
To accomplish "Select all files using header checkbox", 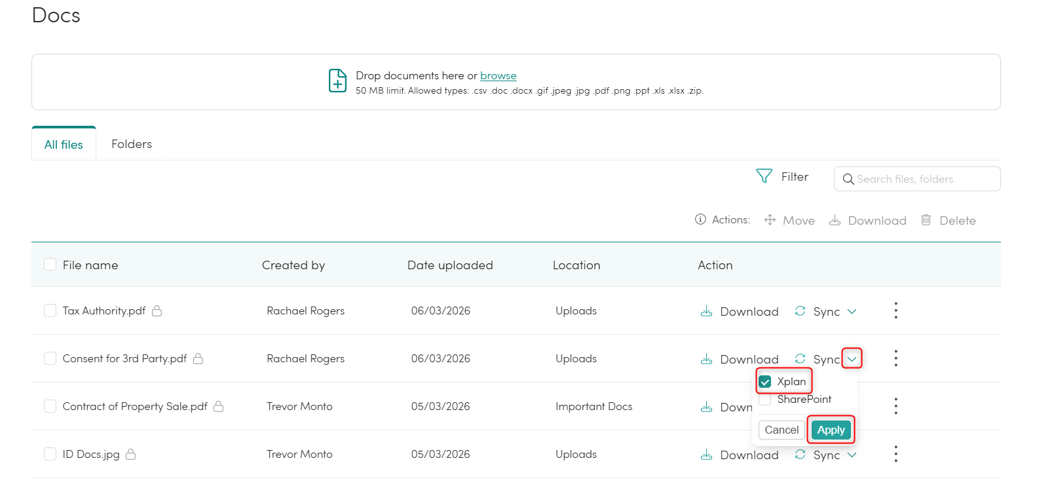I will tap(50, 265).
